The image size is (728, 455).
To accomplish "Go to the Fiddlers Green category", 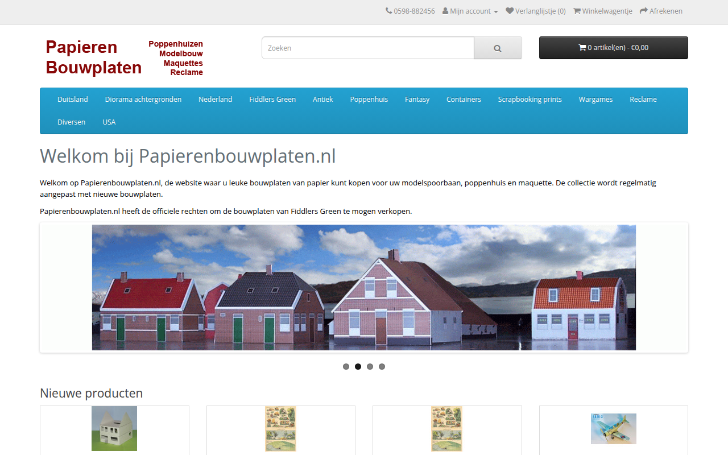I will click(x=272, y=100).
